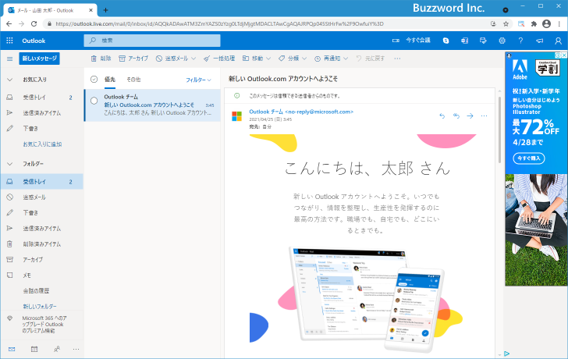Click the Sweep toolbar button
Screen dimensions: 568x359
[x=219, y=59]
